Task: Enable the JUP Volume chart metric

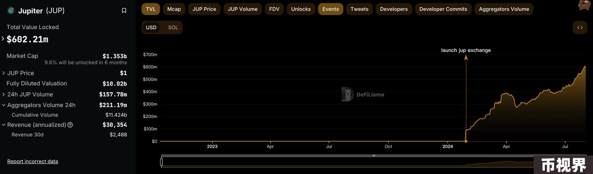Action: pyautogui.click(x=242, y=9)
